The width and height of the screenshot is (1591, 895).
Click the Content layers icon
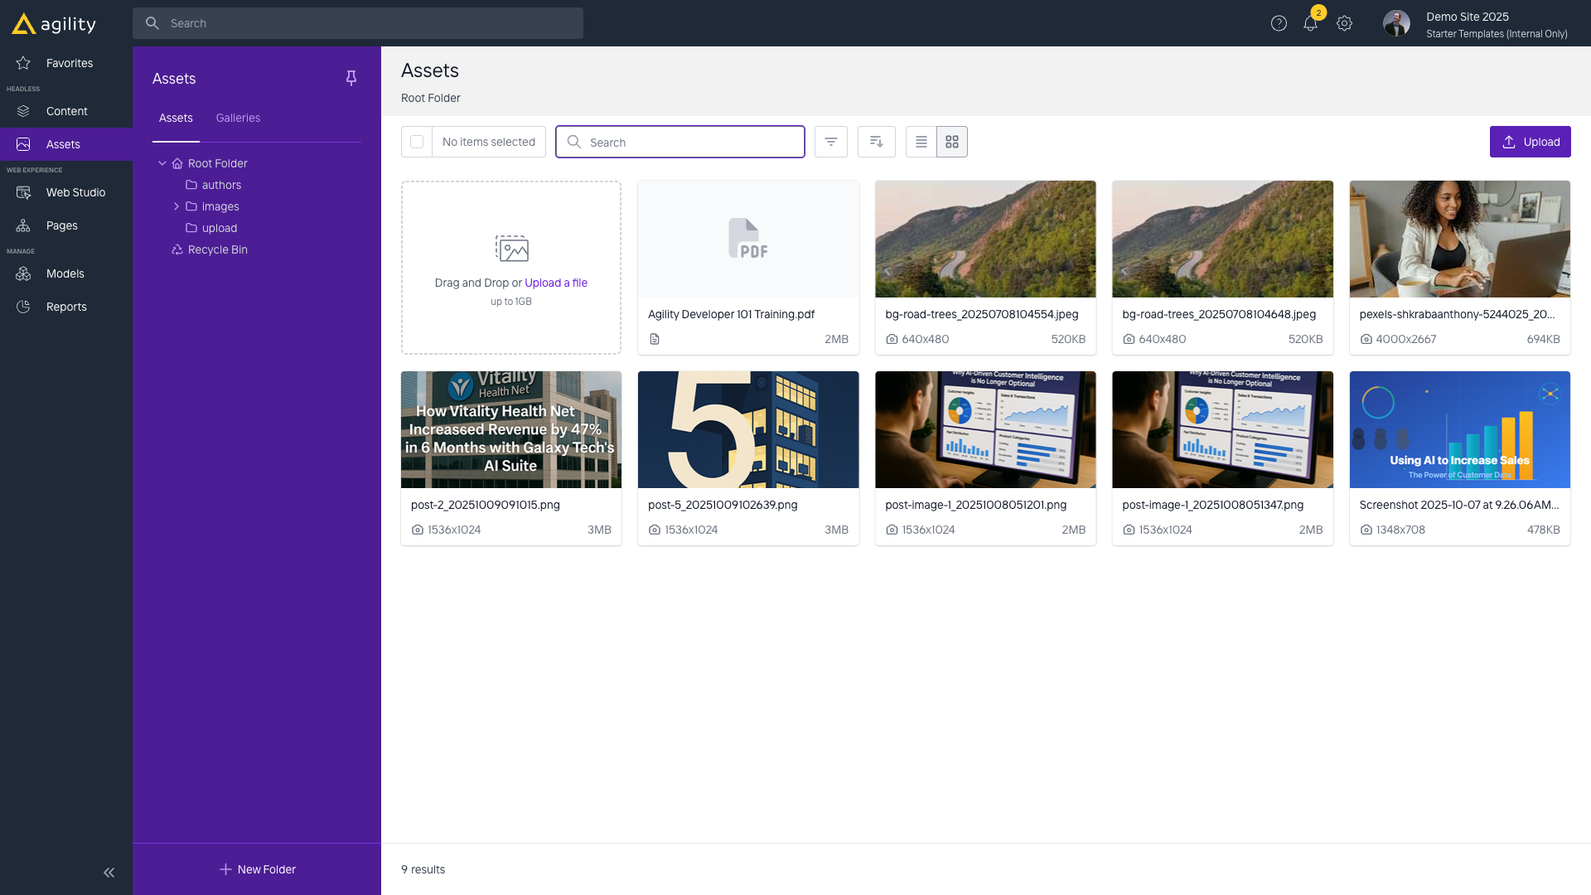[x=23, y=111]
